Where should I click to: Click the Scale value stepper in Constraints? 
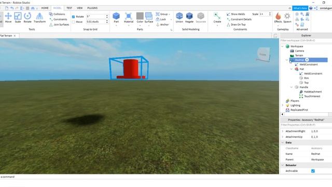point(270,14)
